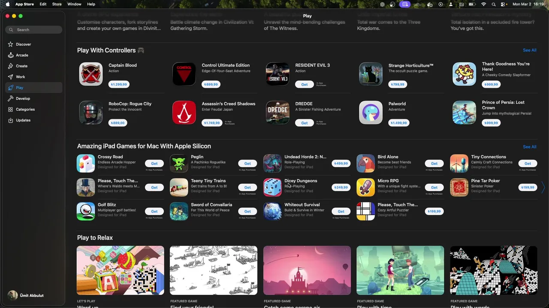Go to Develop in sidebar
The width and height of the screenshot is (549, 308).
[x=34, y=98]
